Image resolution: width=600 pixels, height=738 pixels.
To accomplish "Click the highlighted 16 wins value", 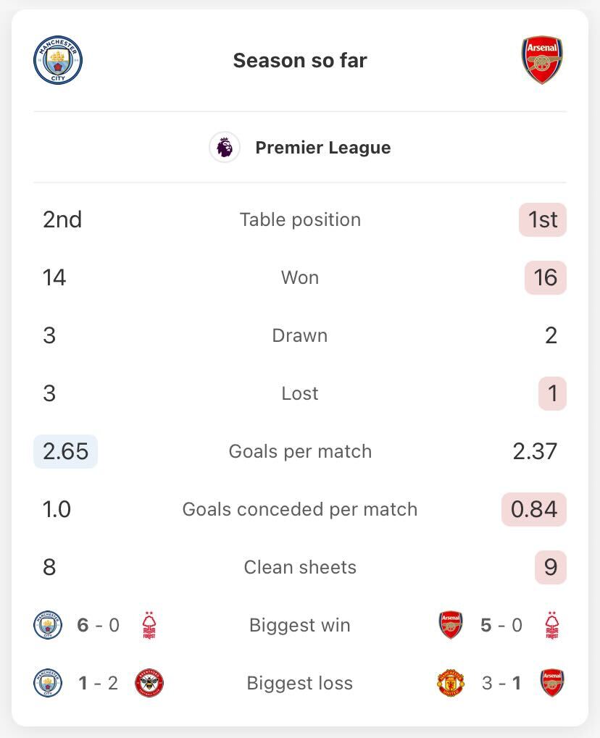I will 546,277.
